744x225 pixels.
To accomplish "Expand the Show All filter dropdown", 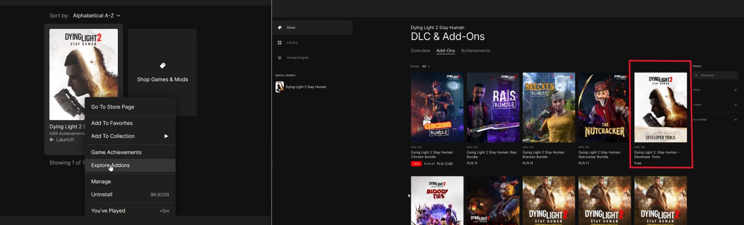I will [x=426, y=66].
